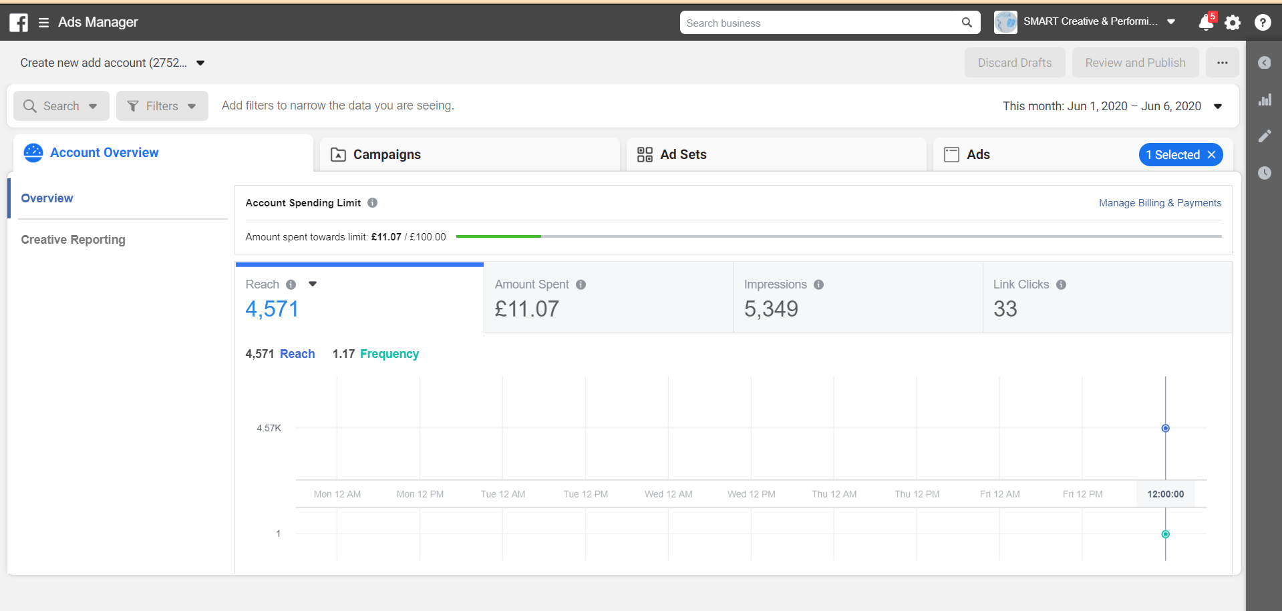Click the Mon 12 AM axis label
1282x611 pixels.
[x=337, y=494]
